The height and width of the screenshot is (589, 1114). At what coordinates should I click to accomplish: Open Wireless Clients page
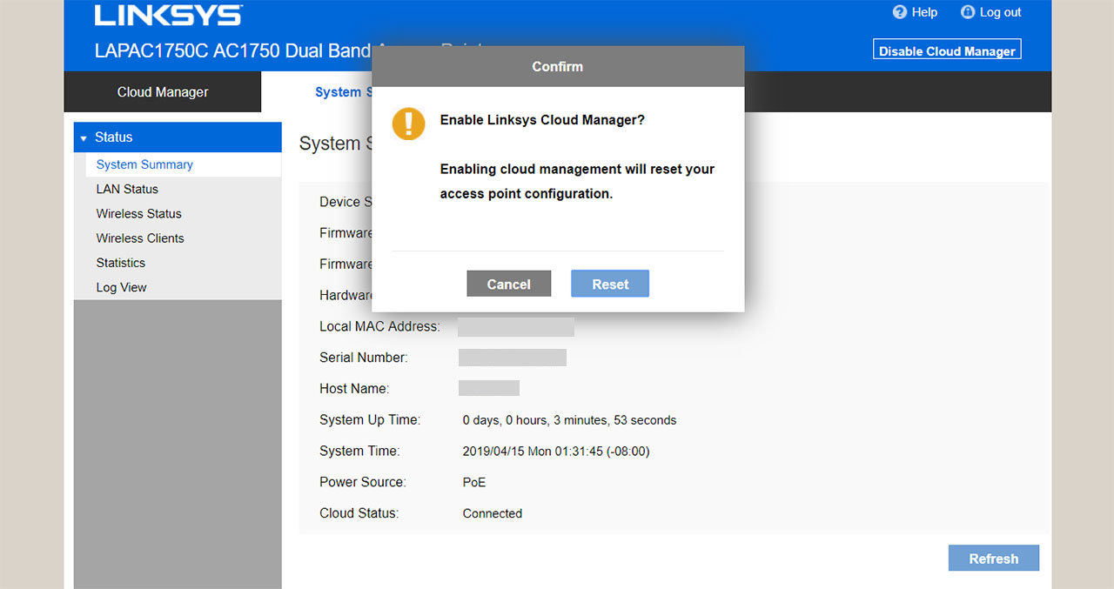[140, 238]
